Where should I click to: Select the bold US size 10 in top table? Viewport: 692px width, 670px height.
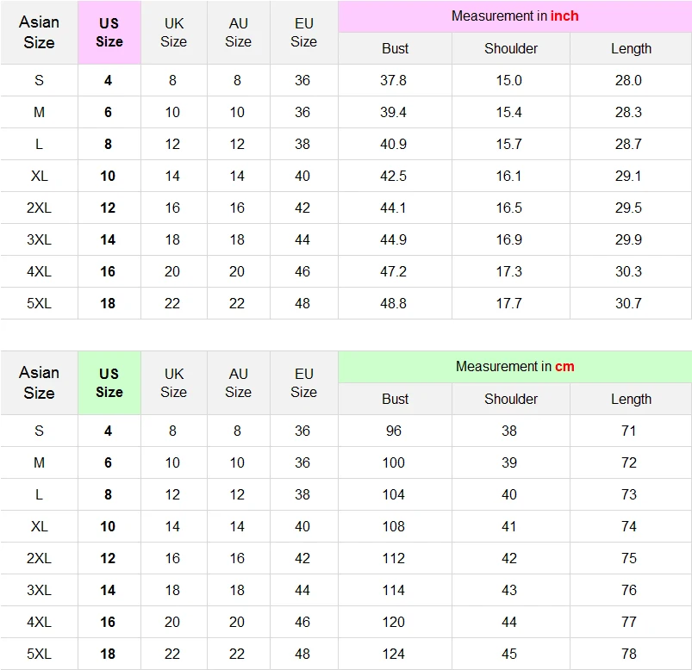tap(108, 176)
